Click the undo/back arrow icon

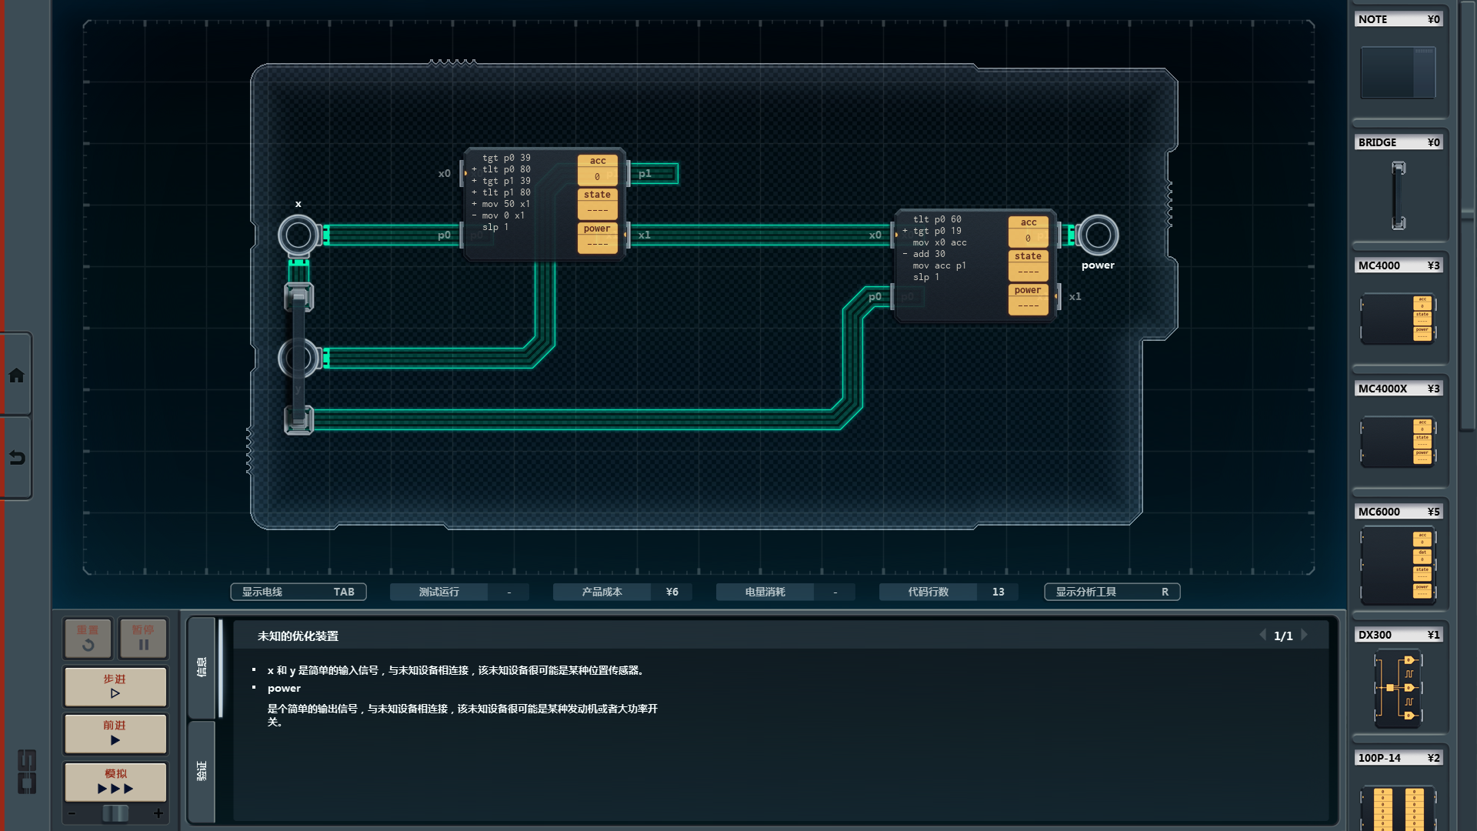[x=16, y=458]
